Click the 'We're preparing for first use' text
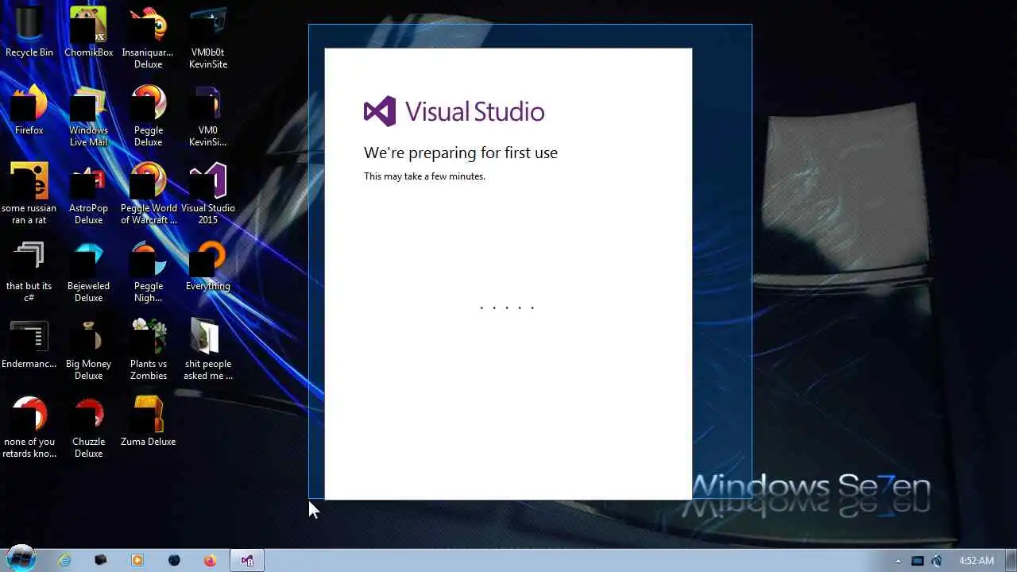1017x572 pixels. coord(461,153)
